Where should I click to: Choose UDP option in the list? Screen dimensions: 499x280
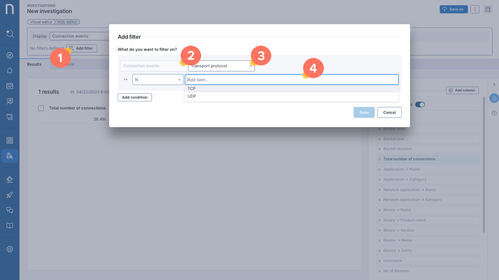tap(192, 96)
